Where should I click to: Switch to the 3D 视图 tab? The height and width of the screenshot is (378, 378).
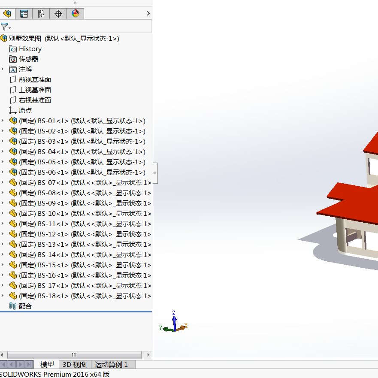[x=75, y=365]
